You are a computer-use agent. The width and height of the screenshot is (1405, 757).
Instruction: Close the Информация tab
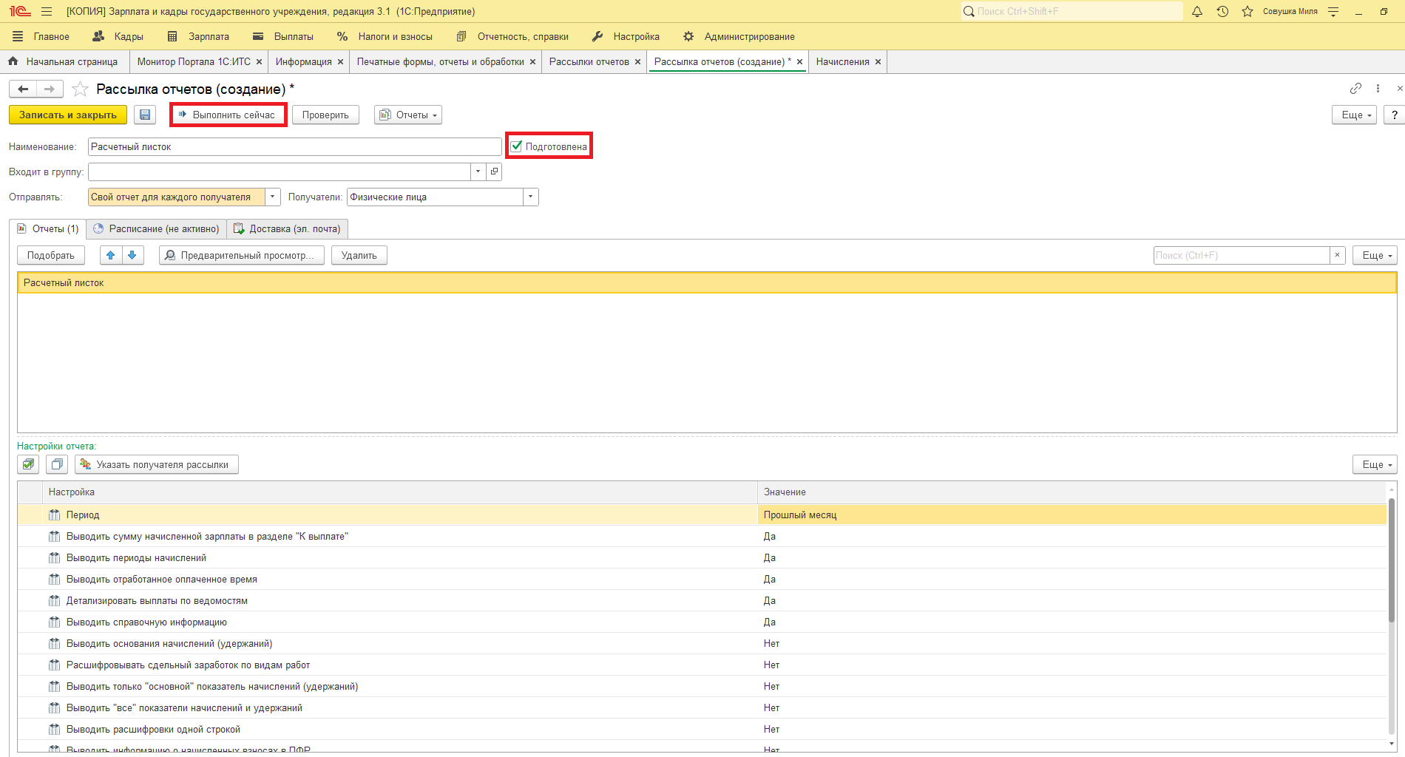click(x=340, y=62)
